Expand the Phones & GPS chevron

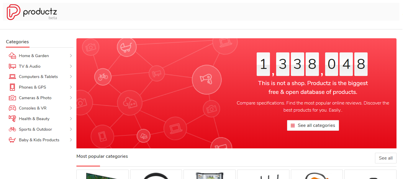[x=71, y=87]
